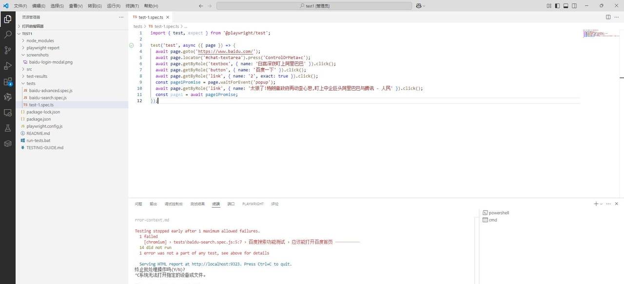The image size is (624, 284).
Task: Toggle the primary side bar visibility
Action: point(557,6)
